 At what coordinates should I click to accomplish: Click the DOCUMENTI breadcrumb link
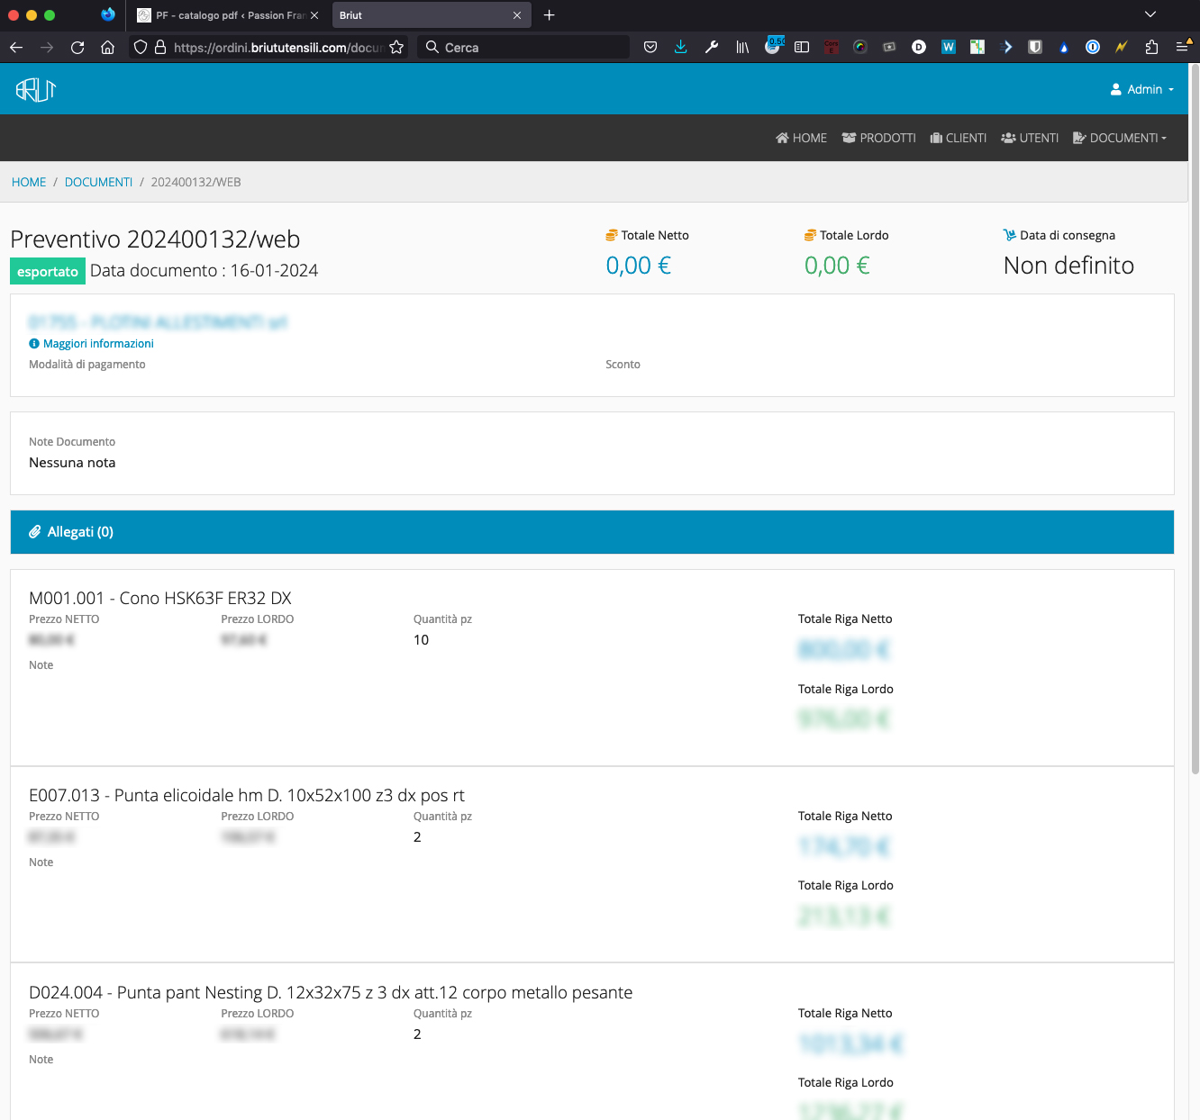(x=98, y=182)
